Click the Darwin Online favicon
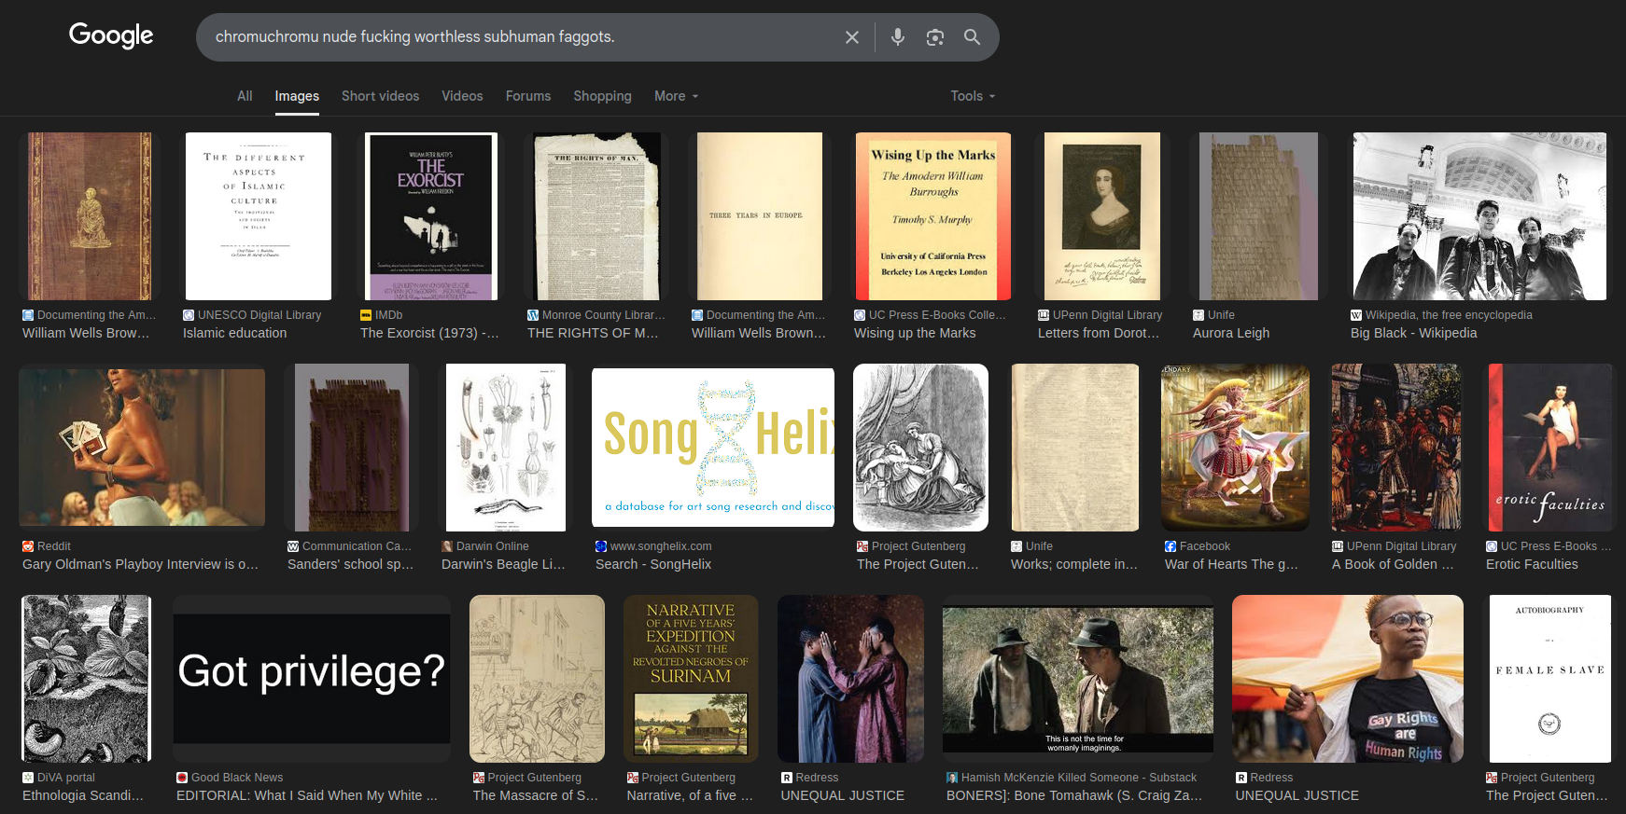The height and width of the screenshot is (814, 1626). [447, 546]
